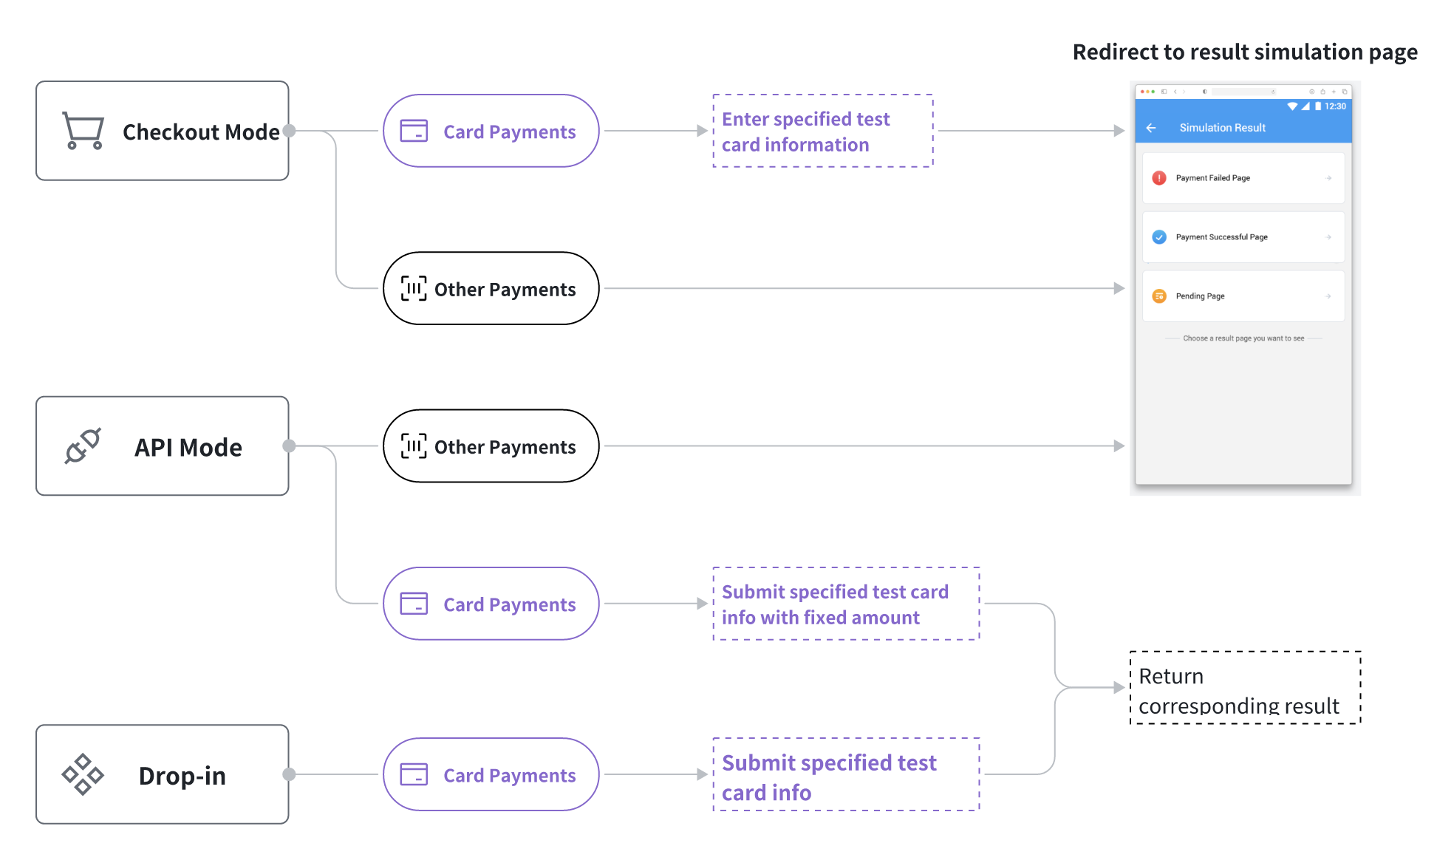The width and height of the screenshot is (1454, 860).
Task: Click the orange Pending Page icon
Action: coord(1159,296)
